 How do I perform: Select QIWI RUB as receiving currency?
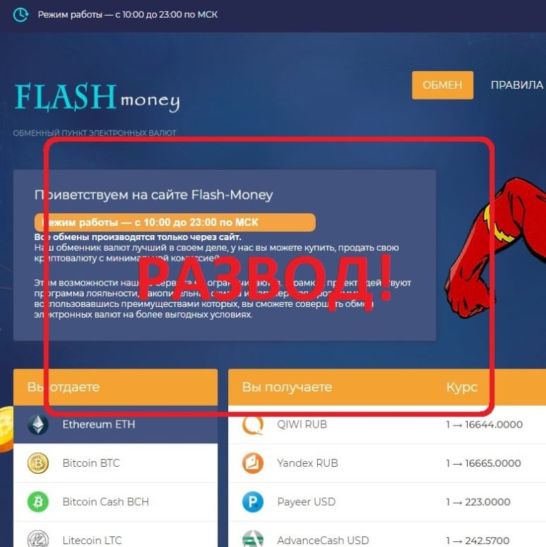click(387, 424)
